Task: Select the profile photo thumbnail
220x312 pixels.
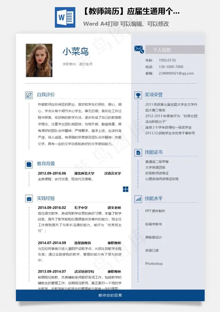Action: tap(39, 60)
